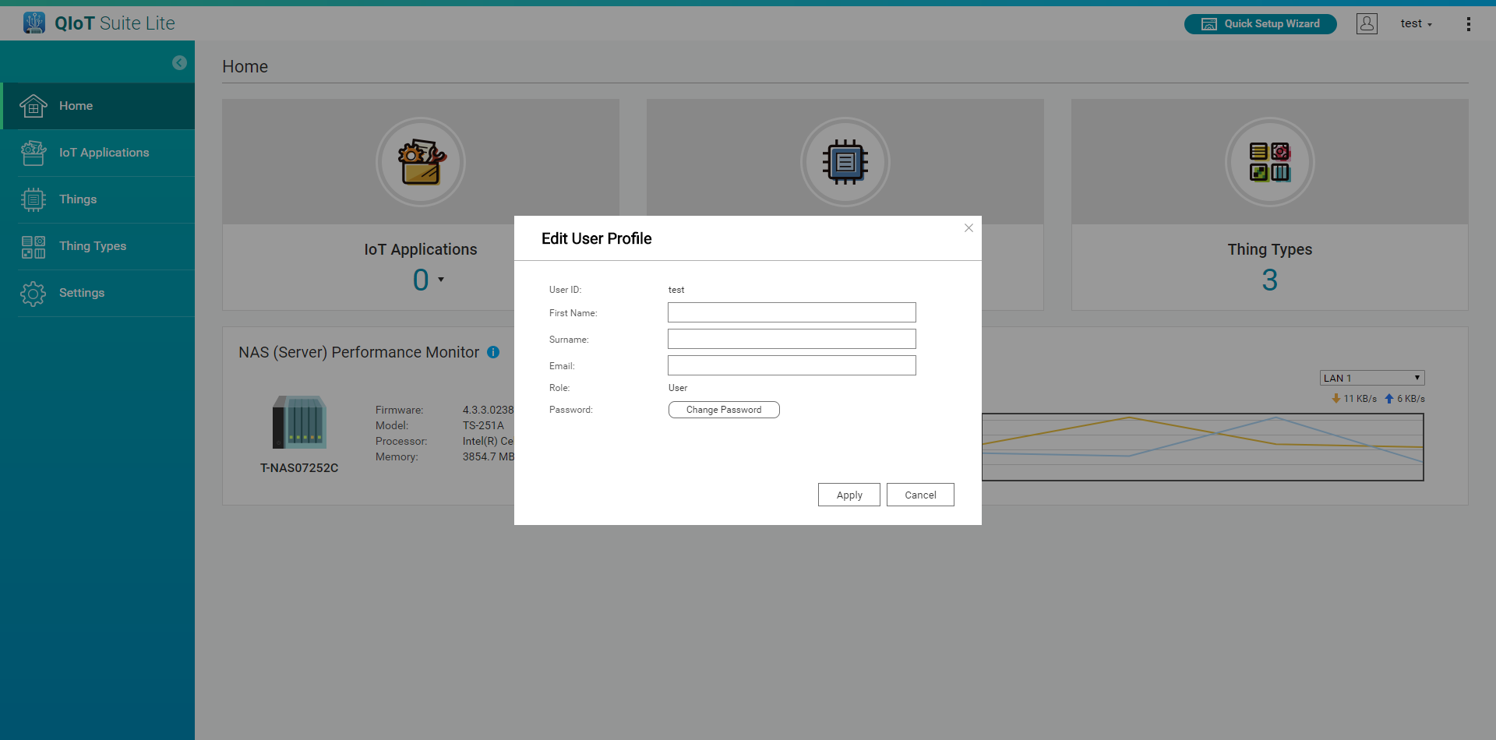1496x740 pixels.
Task: Click the user profile avatar icon
Action: (x=1367, y=23)
